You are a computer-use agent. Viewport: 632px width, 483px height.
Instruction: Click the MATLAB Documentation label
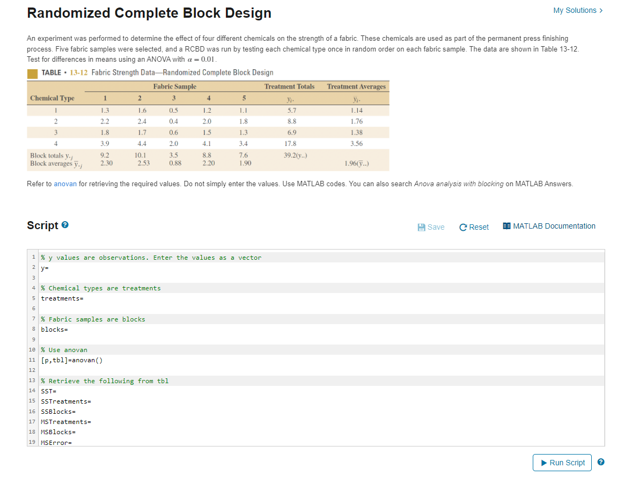tap(554, 226)
